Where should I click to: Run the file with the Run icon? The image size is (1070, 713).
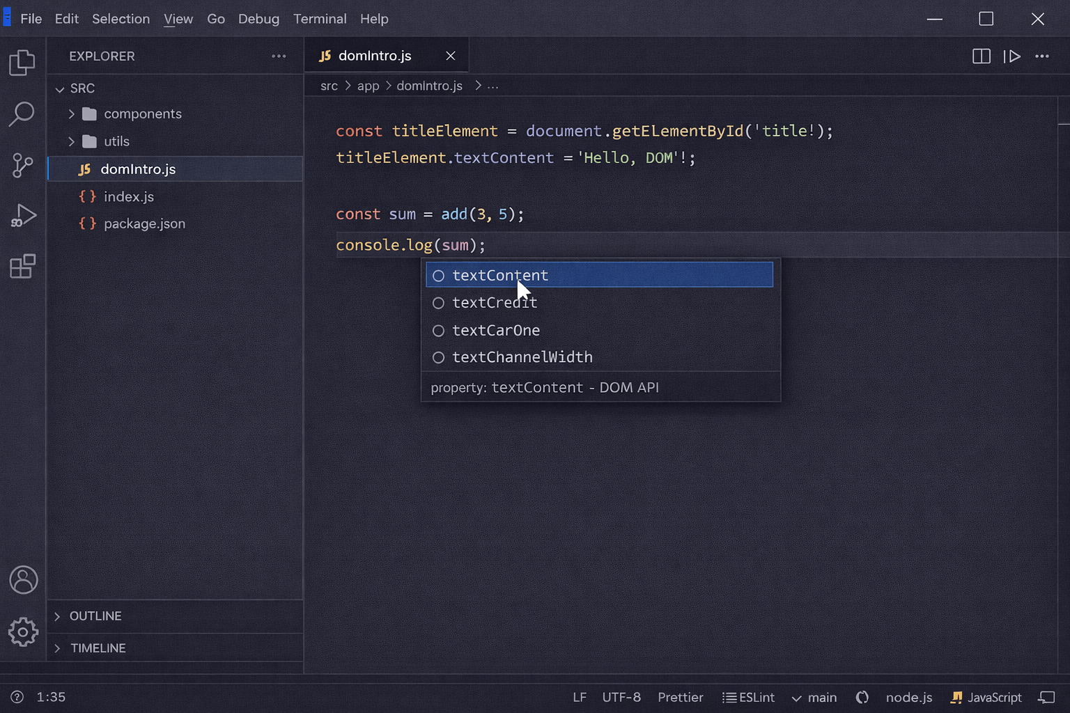(x=1012, y=56)
